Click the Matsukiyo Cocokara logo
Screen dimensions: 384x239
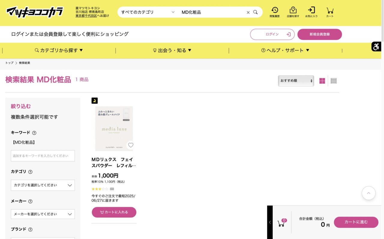35,12
